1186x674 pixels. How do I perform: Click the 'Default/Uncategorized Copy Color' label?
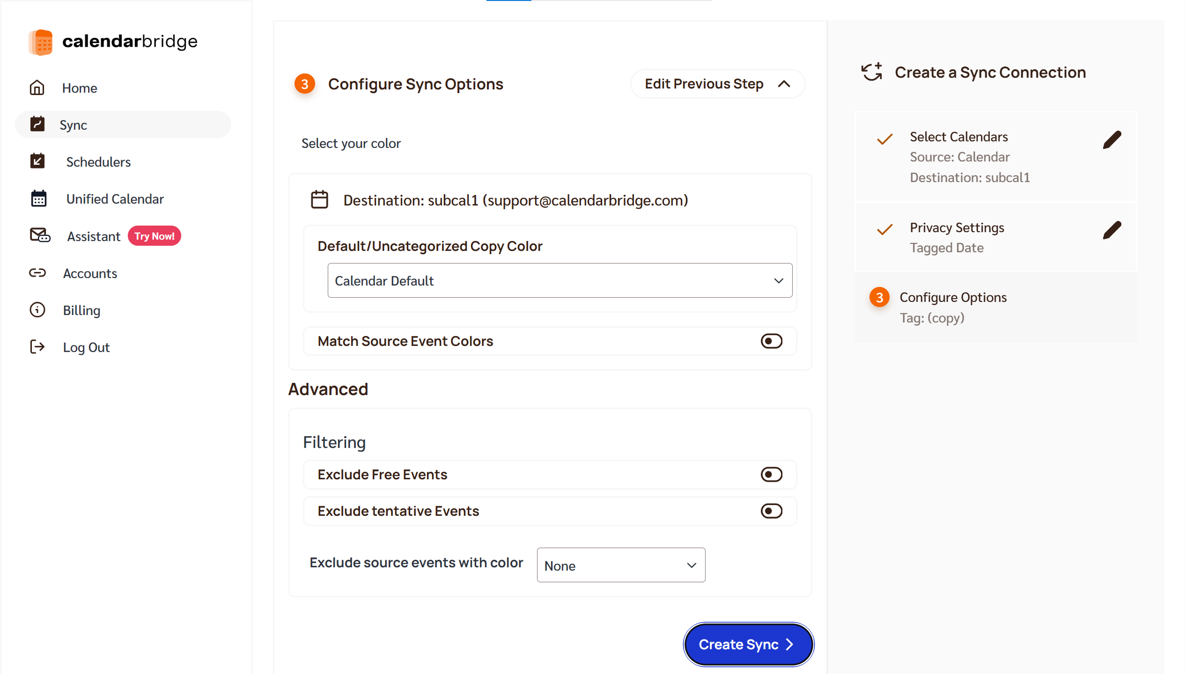point(430,246)
